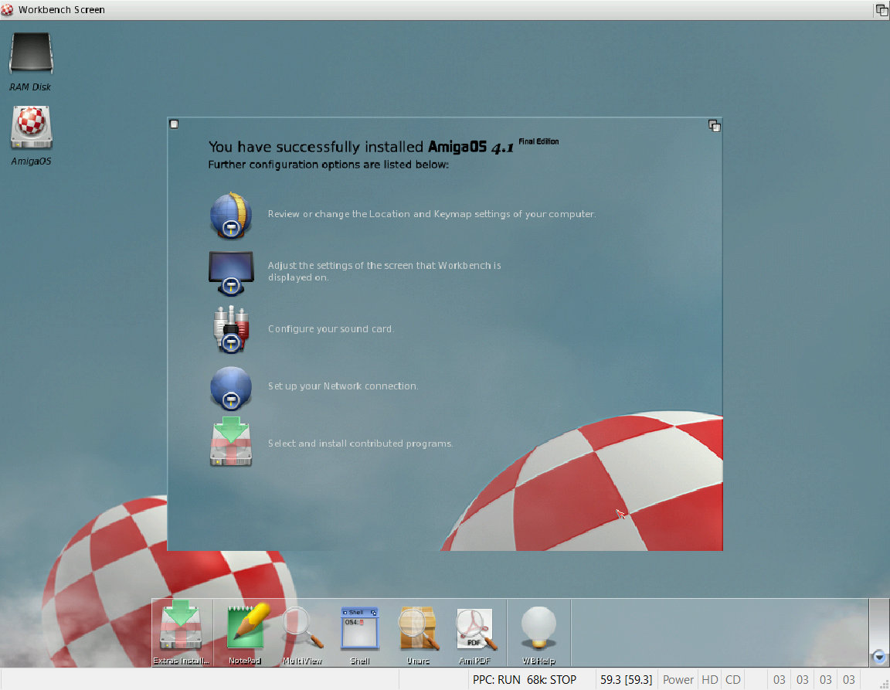Click the 'Final Edition' label
Viewport: 890px width, 690px height.
(538, 141)
